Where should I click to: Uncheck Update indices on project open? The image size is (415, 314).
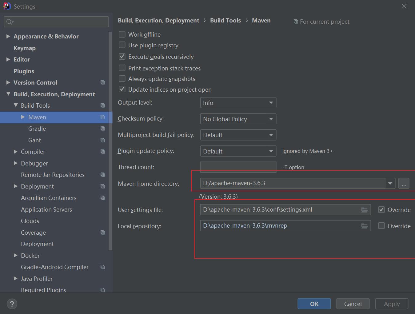pos(122,89)
